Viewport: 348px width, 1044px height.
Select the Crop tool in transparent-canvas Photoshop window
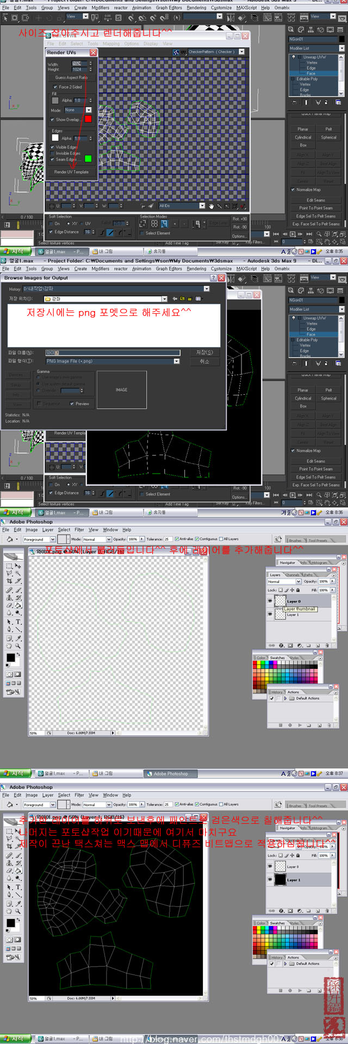(x=10, y=581)
